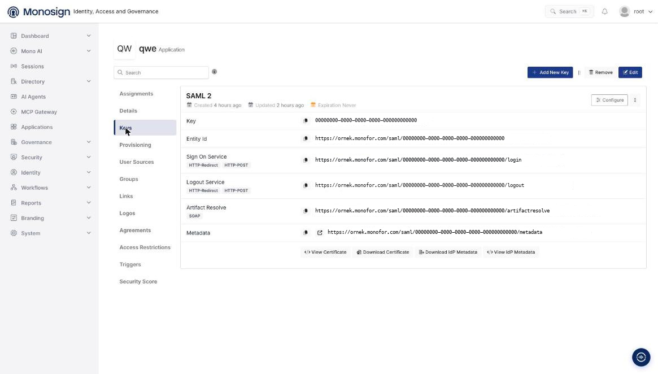Copy the Metadata URL icon
The image size is (658, 374).
[306, 233]
